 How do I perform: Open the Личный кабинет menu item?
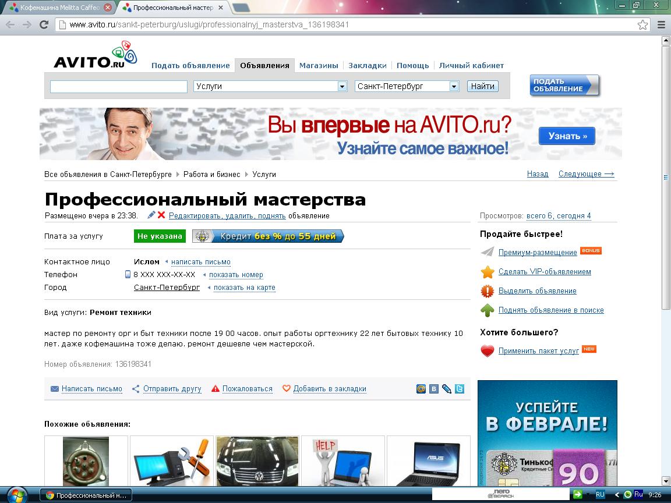pyautogui.click(x=471, y=65)
